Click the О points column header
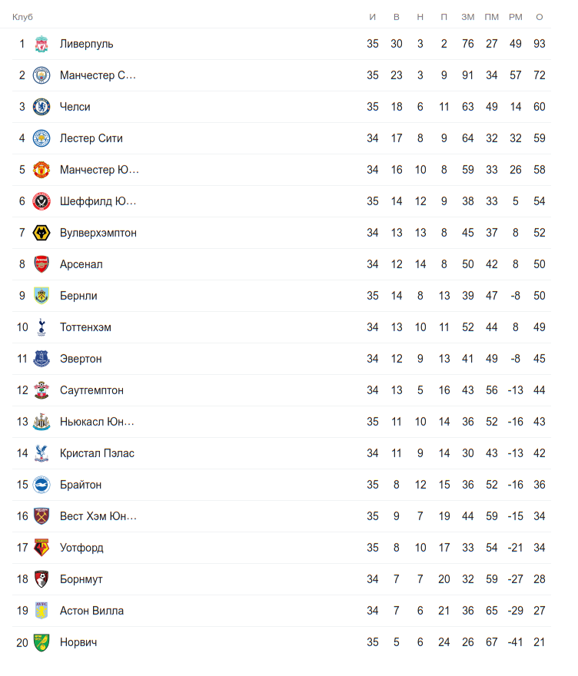Screen dimensions: 578x676 (x=539, y=17)
